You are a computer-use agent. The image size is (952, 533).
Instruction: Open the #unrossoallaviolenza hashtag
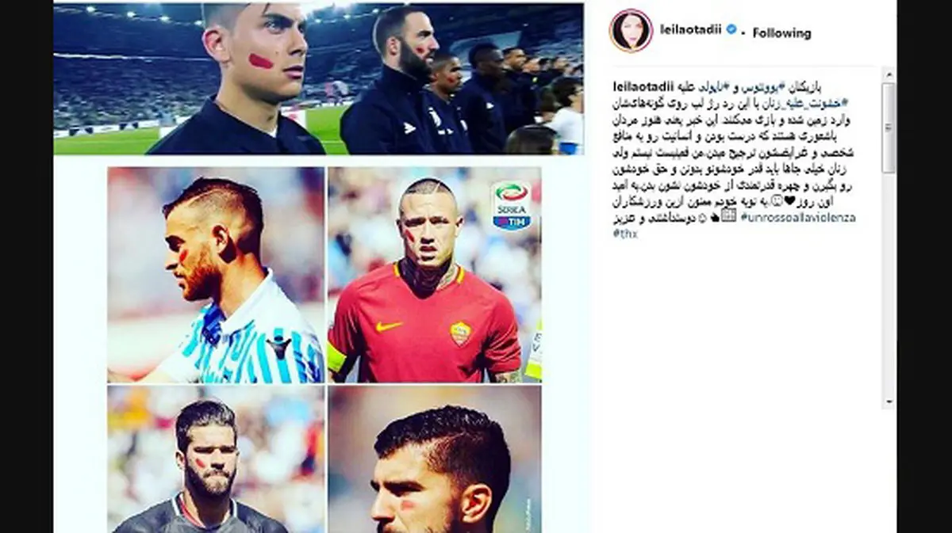click(797, 217)
